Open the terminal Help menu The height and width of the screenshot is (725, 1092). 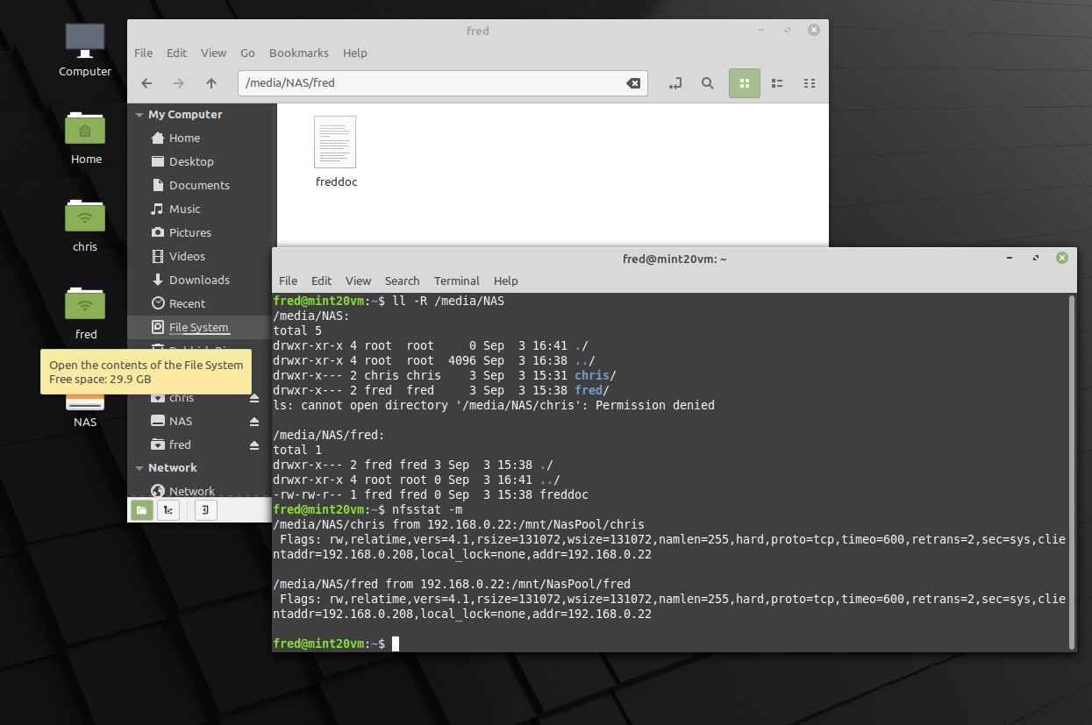[x=505, y=281]
